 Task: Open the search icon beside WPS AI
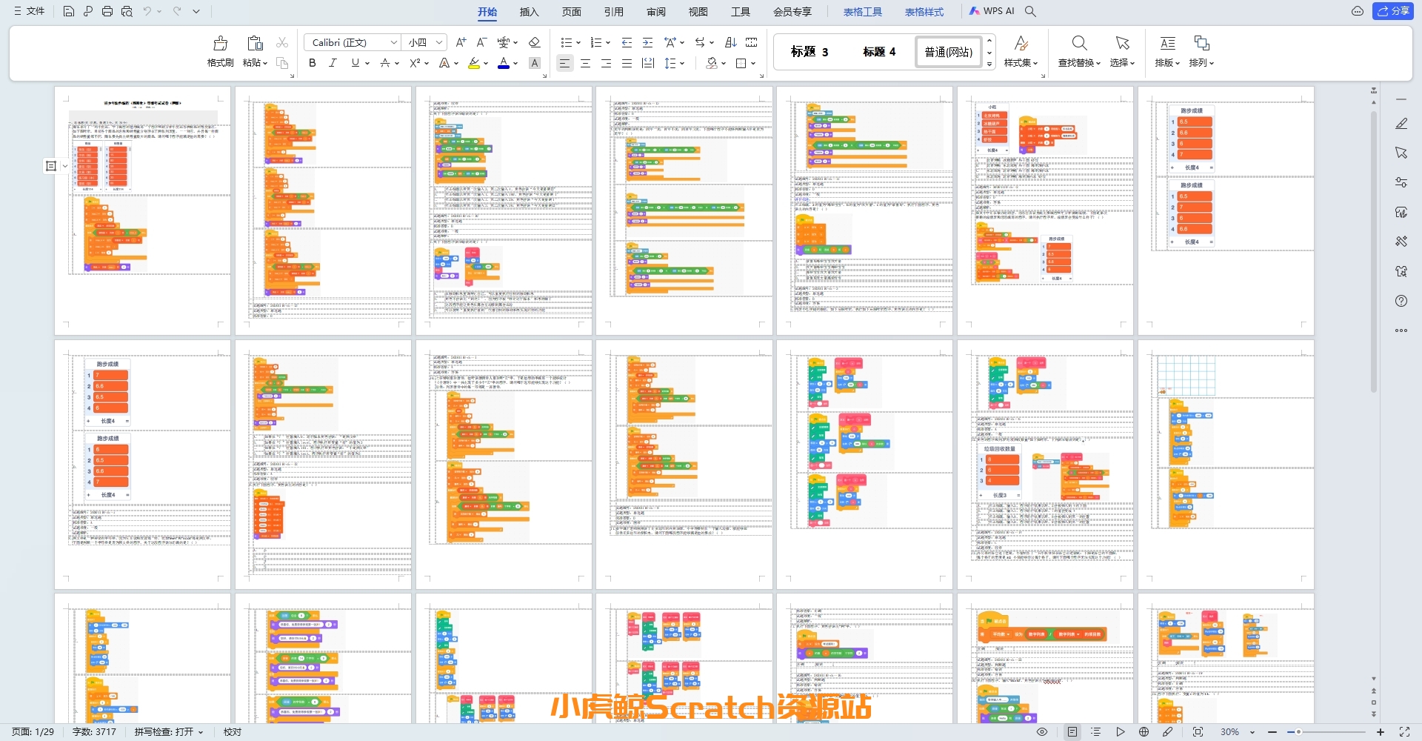[1030, 11]
